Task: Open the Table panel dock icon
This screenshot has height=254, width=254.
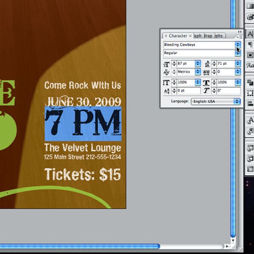Action: [250, 169]
